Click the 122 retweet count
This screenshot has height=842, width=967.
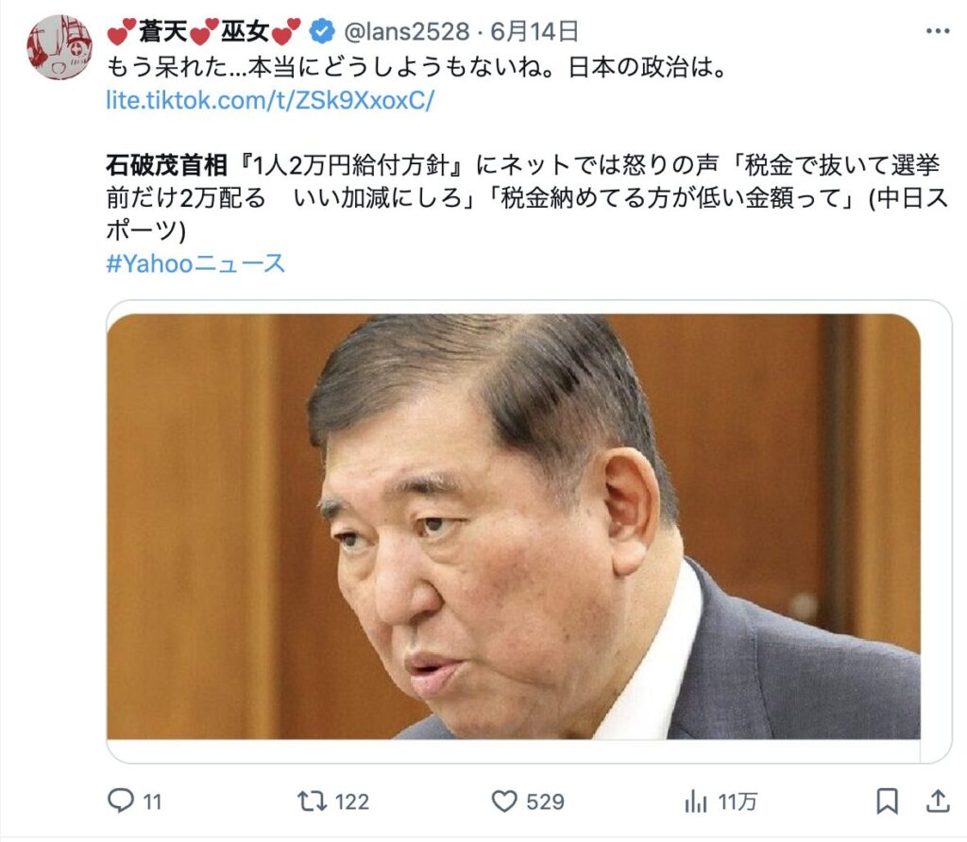click(351, 802)
